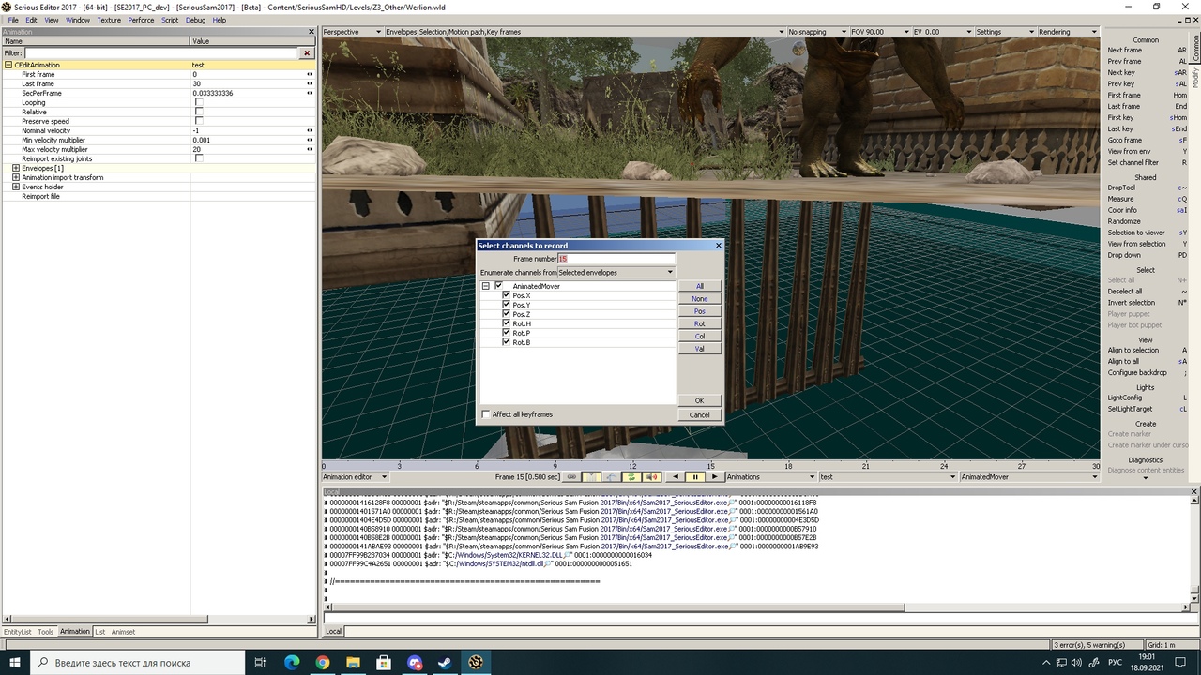Collapse the CEditAnimation property group
This screenshot has height=675, width=1201.
tap(8, 66)
